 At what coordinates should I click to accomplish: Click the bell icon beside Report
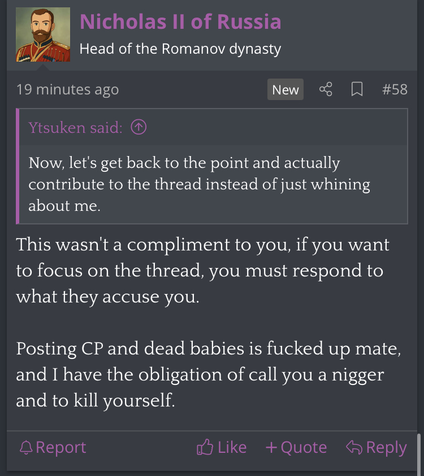pos(26,448)
